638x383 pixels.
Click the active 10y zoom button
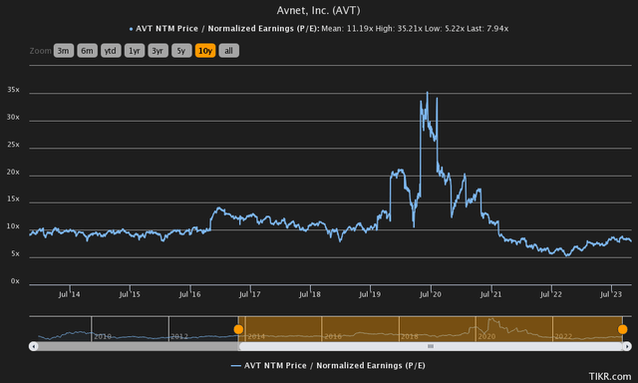point(205,51)
